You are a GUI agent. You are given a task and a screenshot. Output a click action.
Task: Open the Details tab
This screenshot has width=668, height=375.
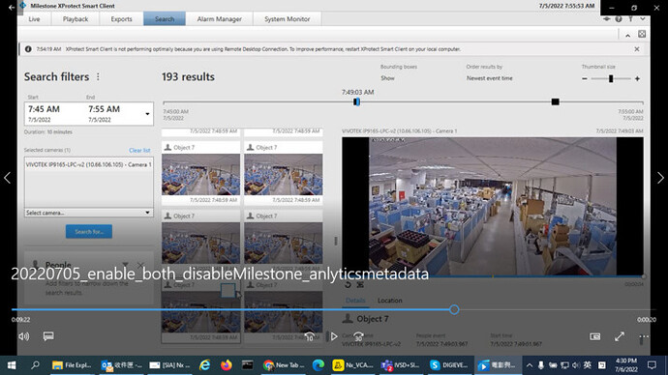coord(355,301)
